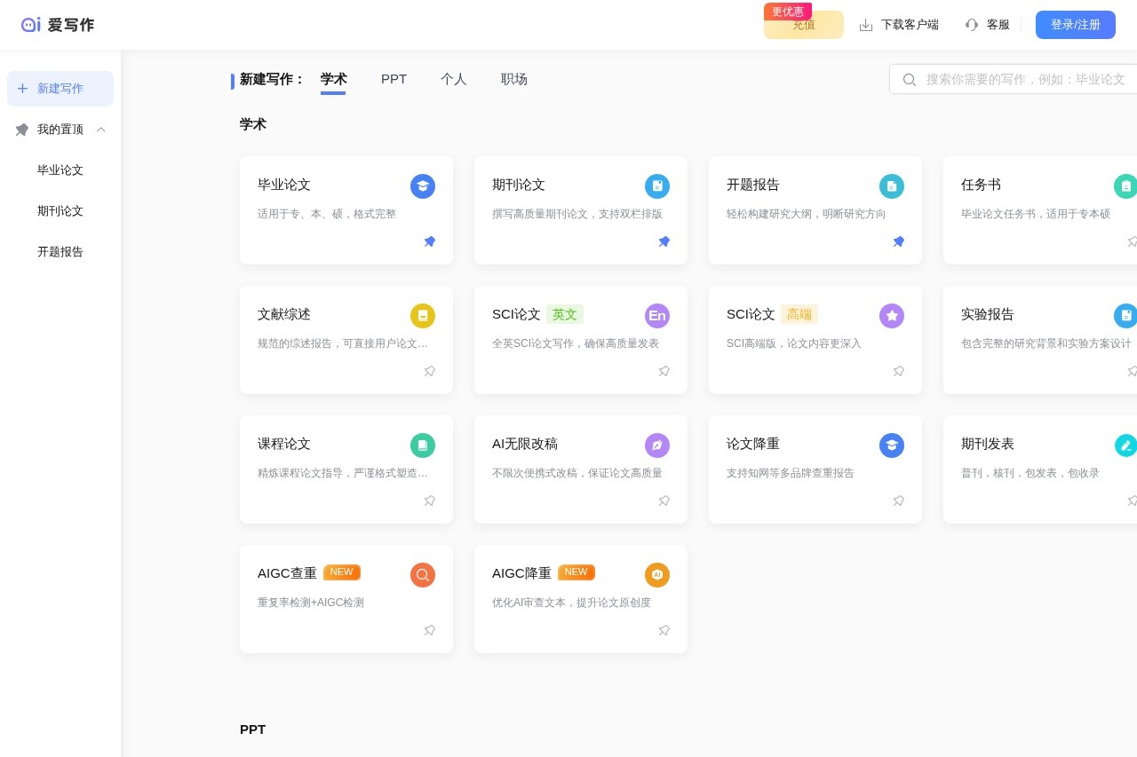Click the 充值 recharge button

(x=803, y=26)
